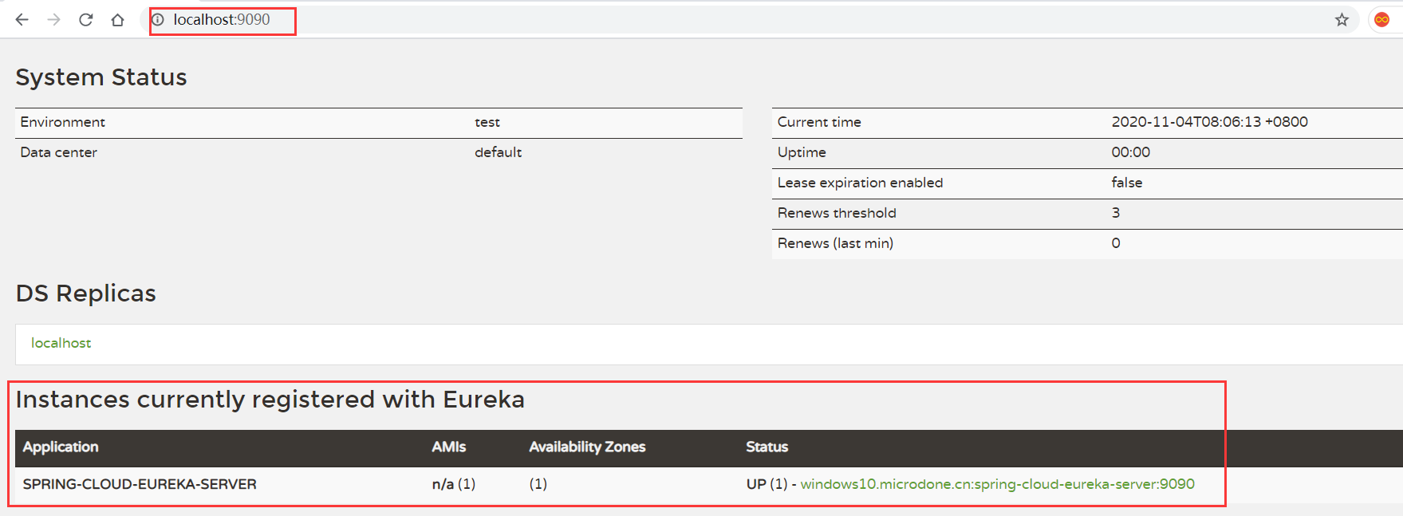View site information icon in address bar
The height and width of the screenshot is (516, 1403).
coord(158,20)
